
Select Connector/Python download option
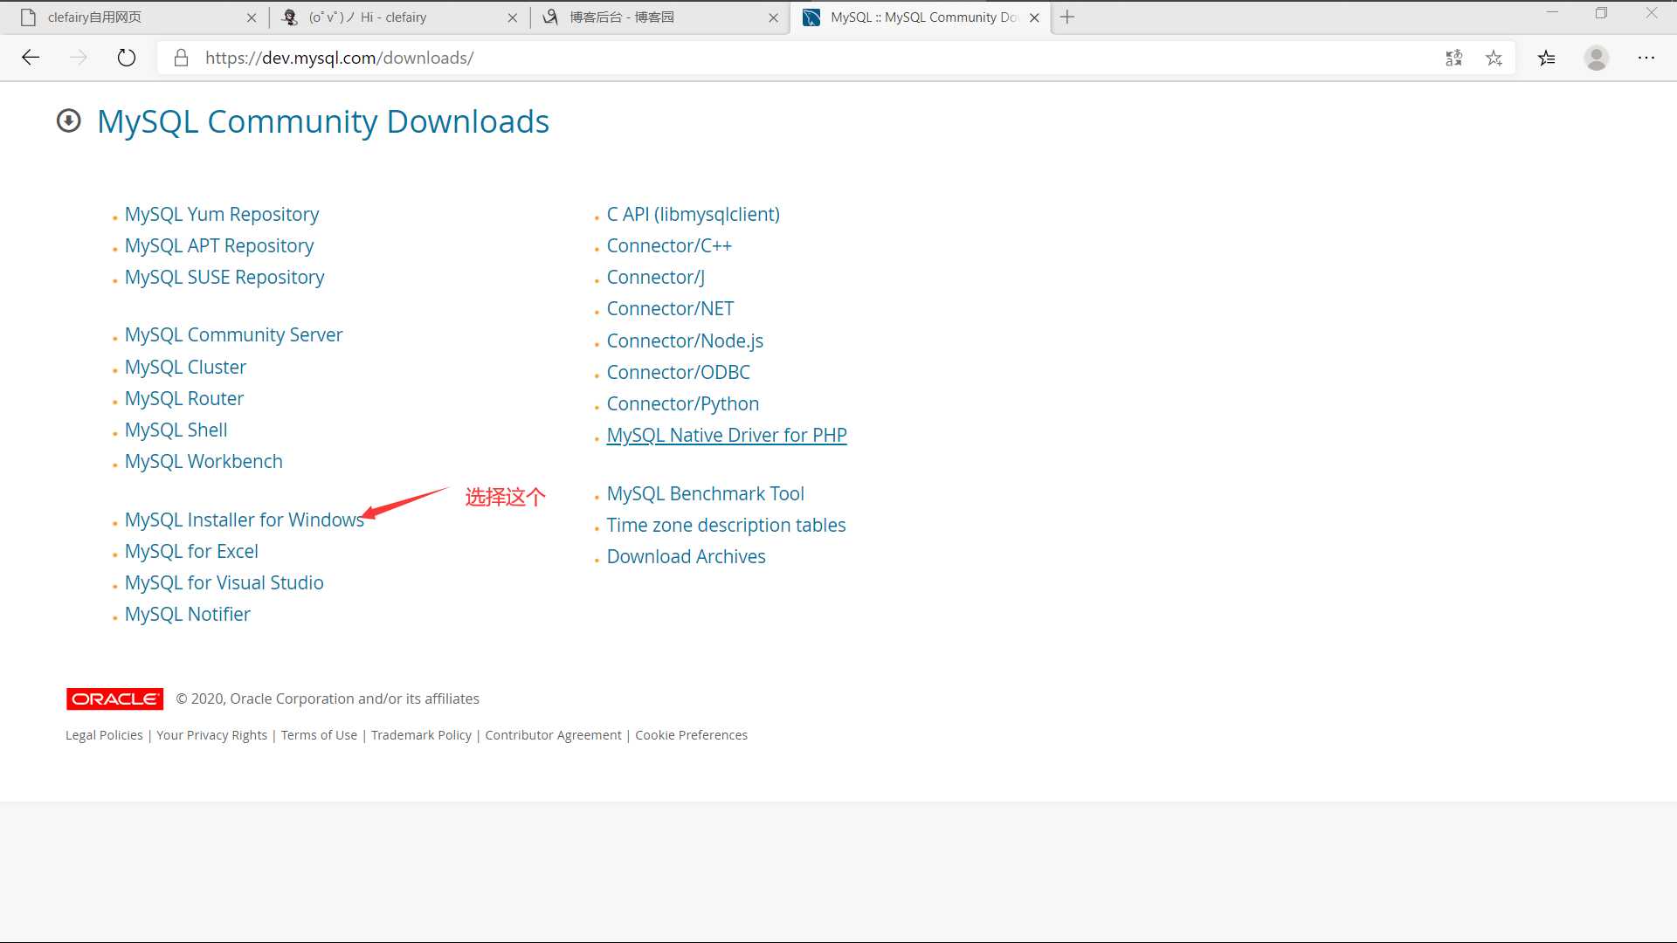[683, 403]
